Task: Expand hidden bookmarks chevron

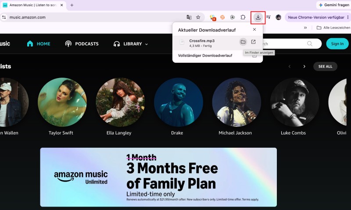Action: 305,28
